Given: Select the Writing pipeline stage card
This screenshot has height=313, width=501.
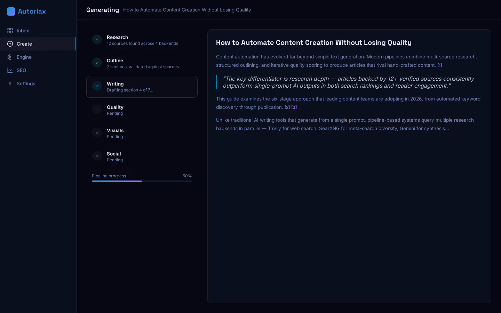Looking at the screenshot, I should (x=142, y=87).
